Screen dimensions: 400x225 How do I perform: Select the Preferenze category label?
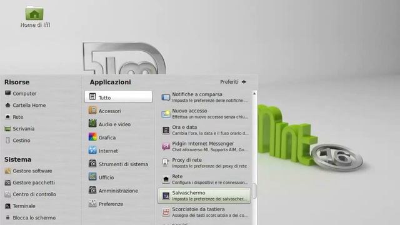click(111, 204)
